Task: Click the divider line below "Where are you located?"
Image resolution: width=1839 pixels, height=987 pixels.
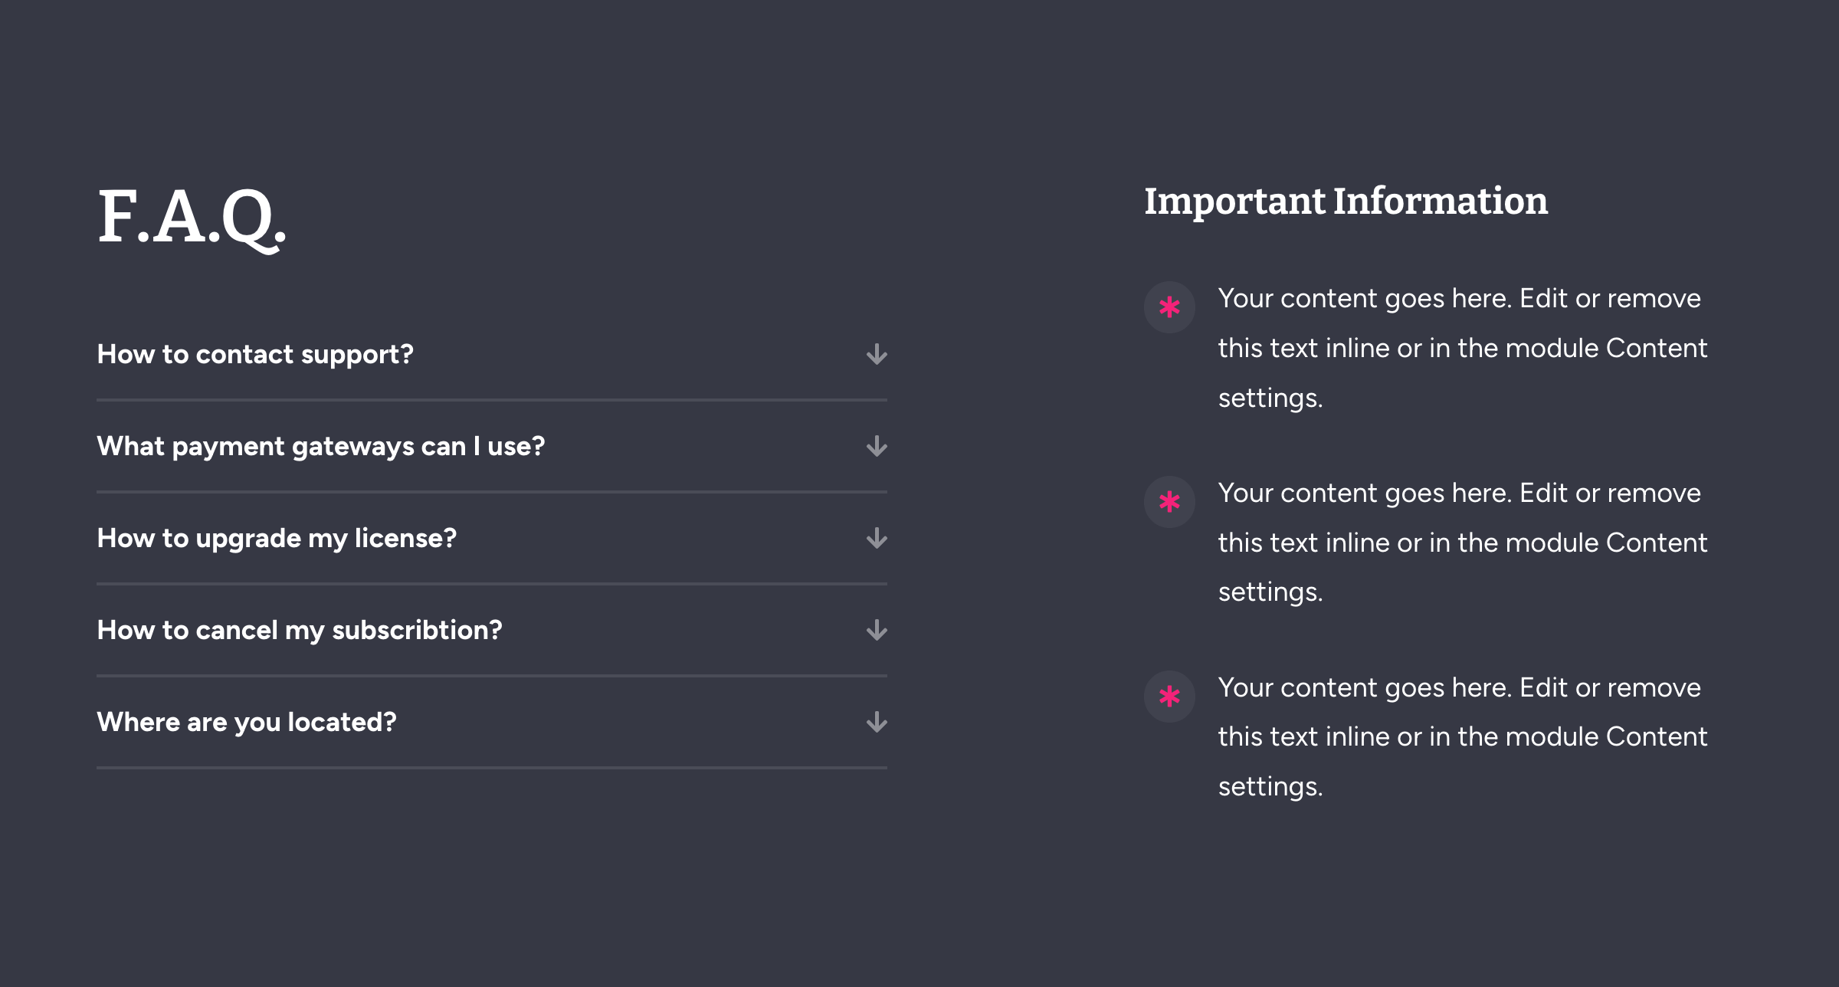Action: point(492,767)
